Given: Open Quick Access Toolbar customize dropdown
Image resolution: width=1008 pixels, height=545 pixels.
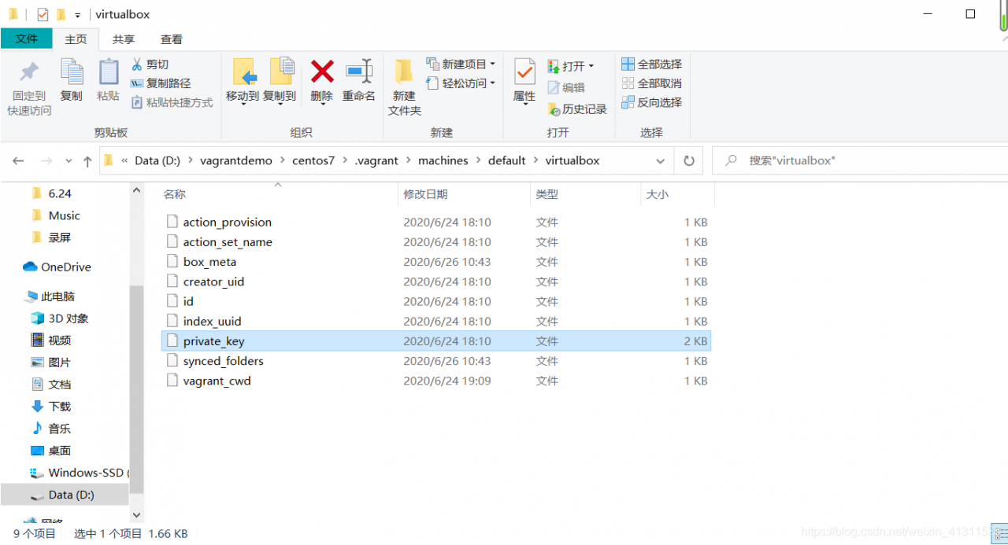Looking at the screenshot, I should tap(77, 15).
